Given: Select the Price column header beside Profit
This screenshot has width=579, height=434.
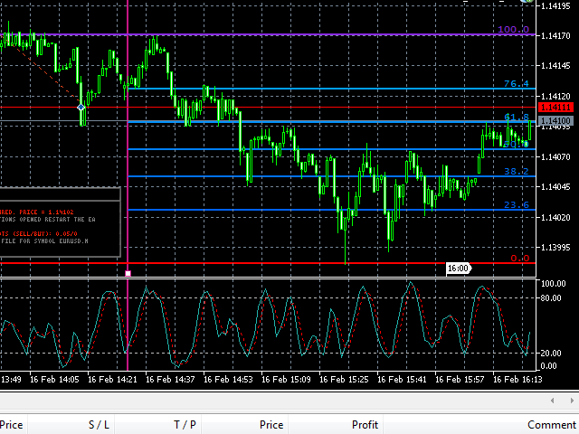Looking at the screenshot, I should coord(271,425).
